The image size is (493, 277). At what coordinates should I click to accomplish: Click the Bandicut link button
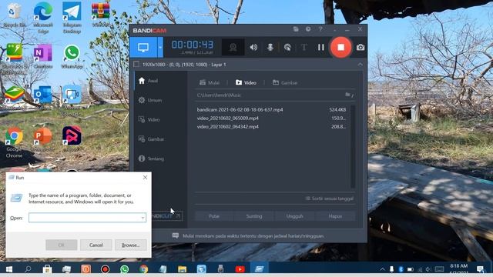pos(166,216)
